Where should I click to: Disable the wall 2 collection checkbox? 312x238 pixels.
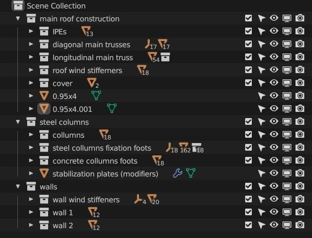coord(248,225)
